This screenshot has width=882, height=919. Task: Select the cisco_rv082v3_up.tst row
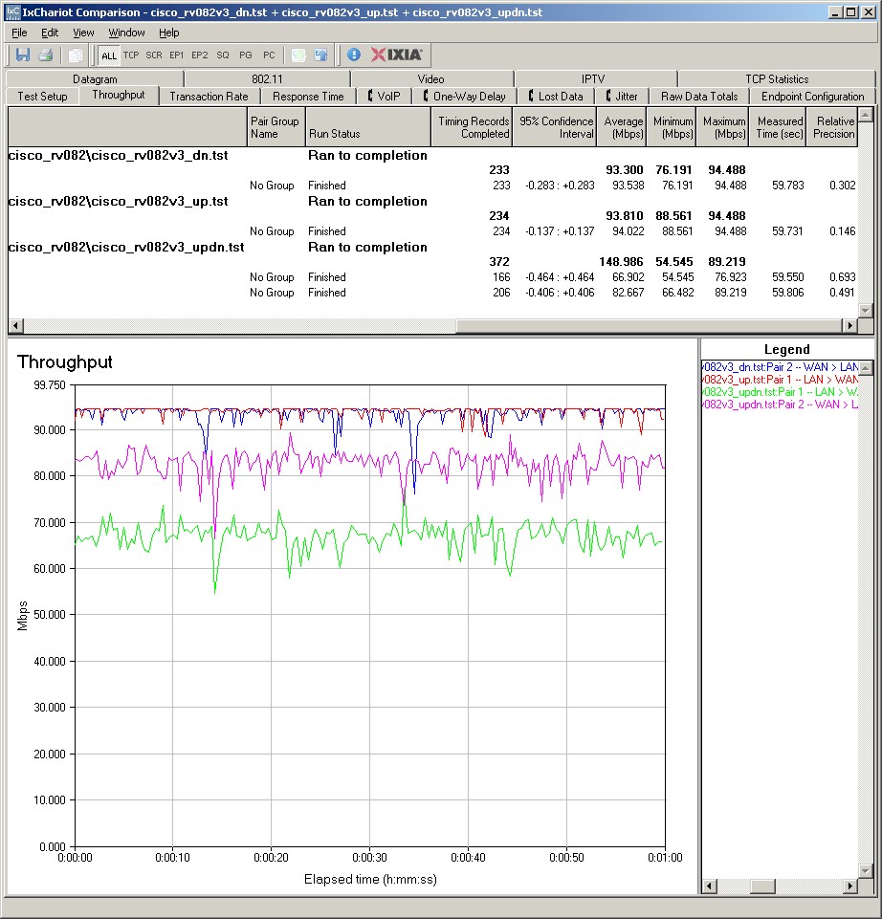pos(432,201)
